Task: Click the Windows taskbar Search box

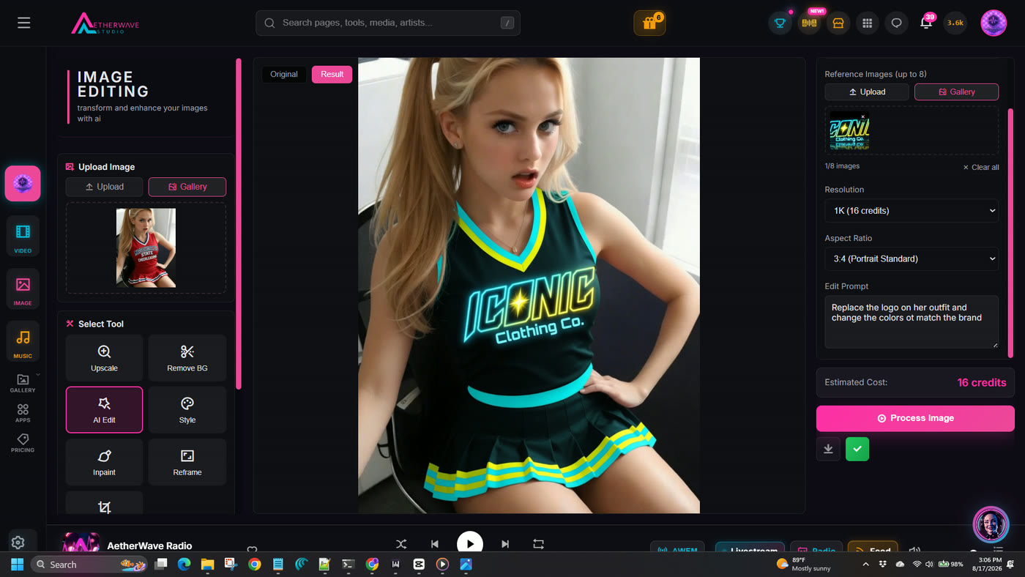Action: (x=88, y=565)
